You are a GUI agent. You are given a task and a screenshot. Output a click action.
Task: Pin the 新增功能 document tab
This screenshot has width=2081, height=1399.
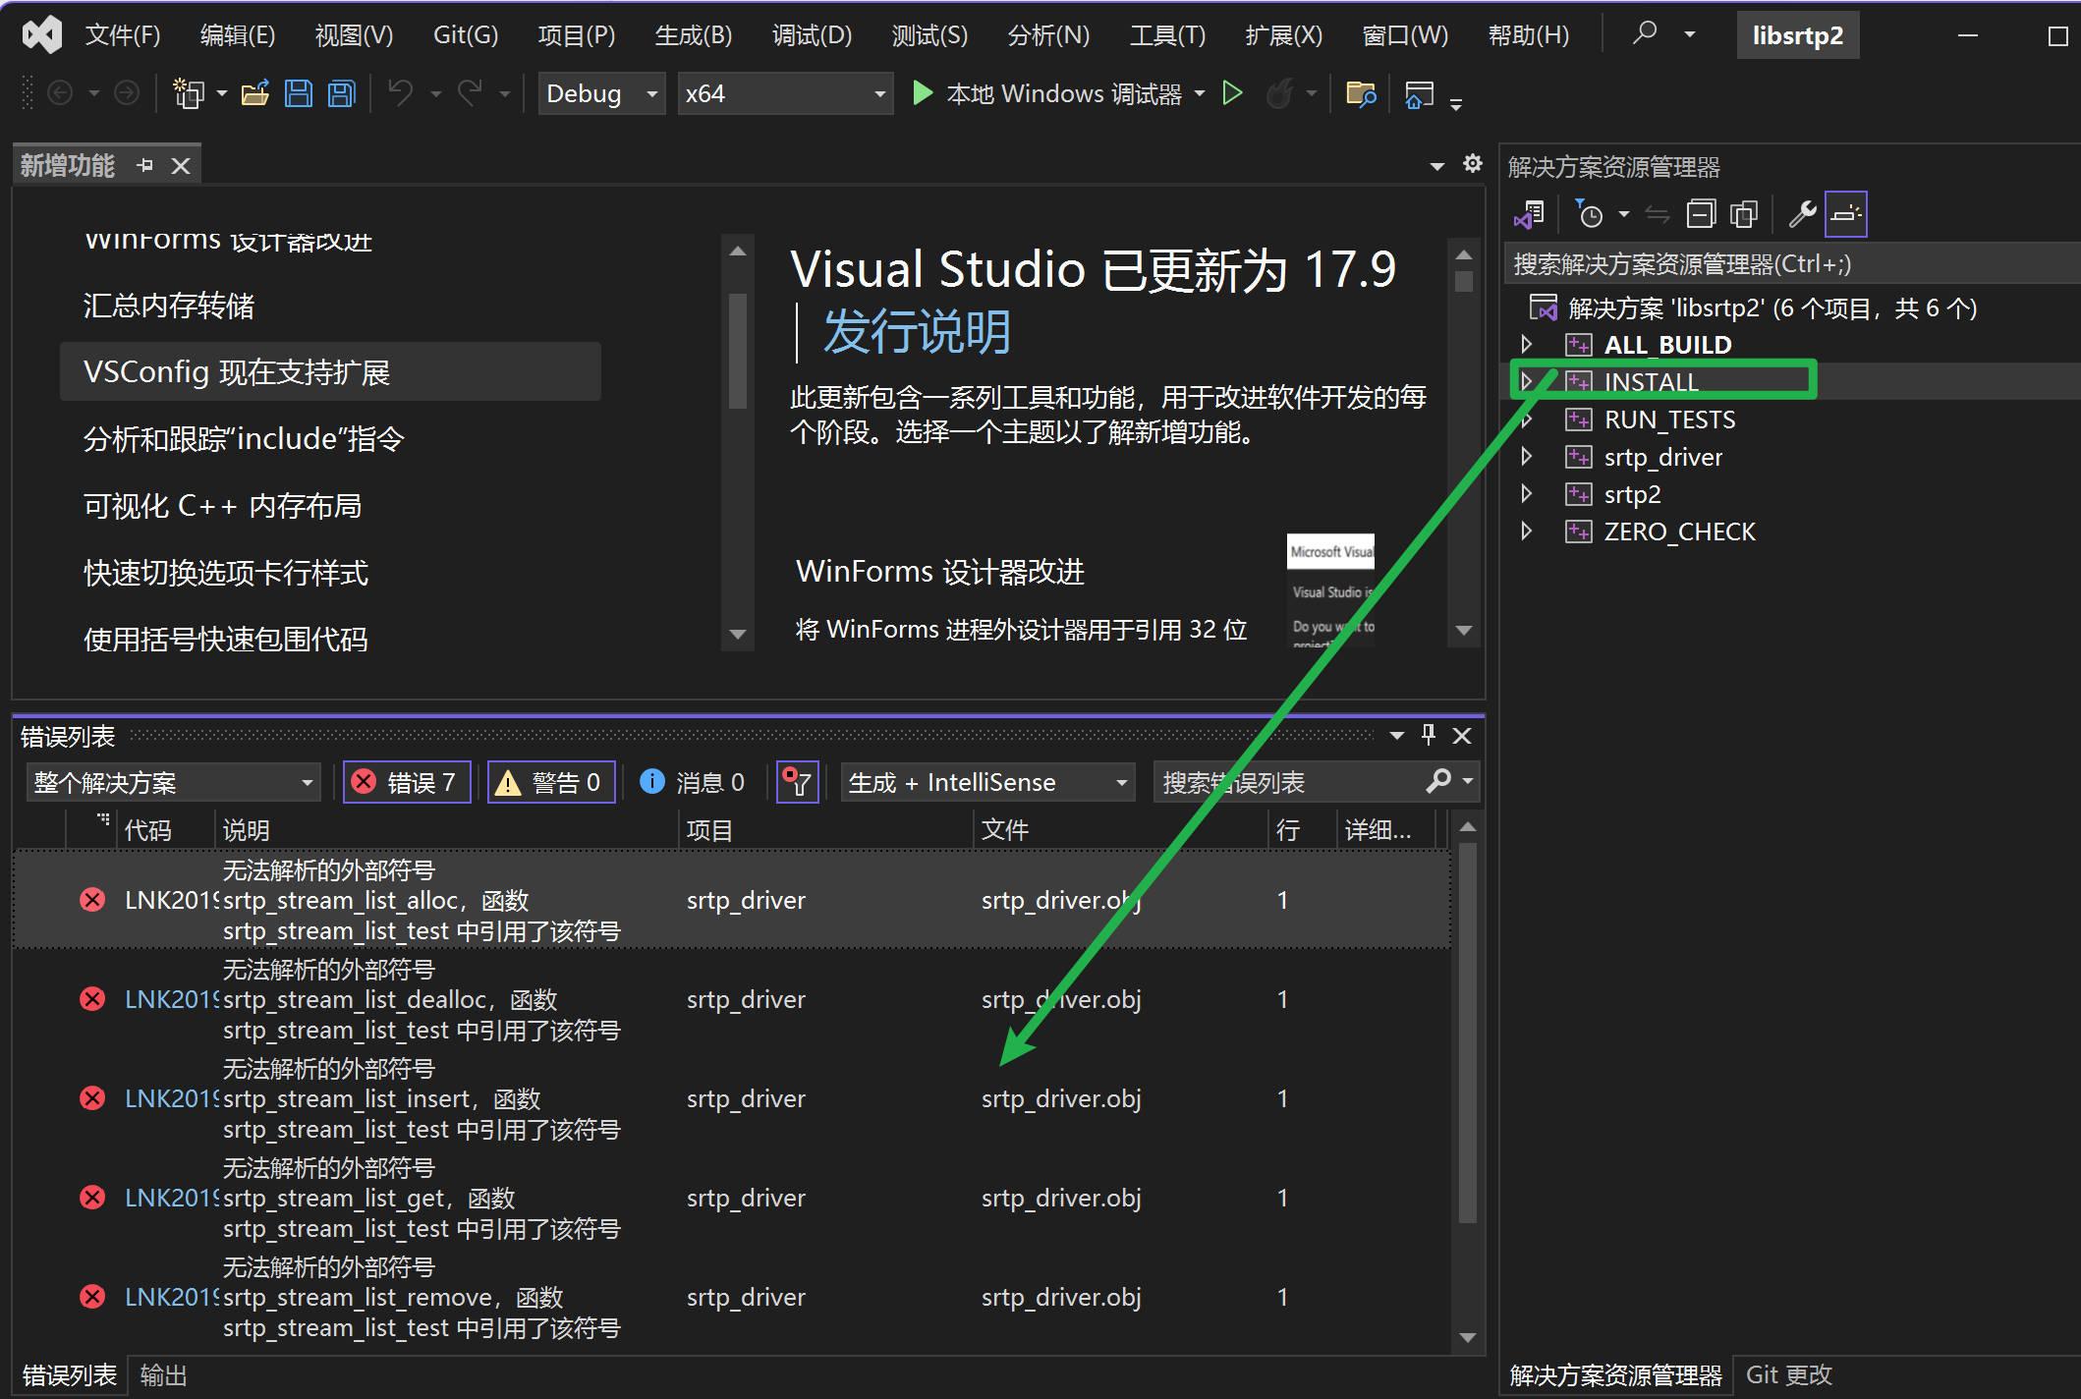coord(145,165)
